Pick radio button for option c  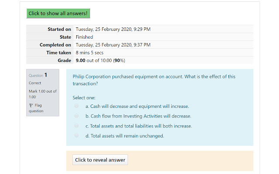77,126
